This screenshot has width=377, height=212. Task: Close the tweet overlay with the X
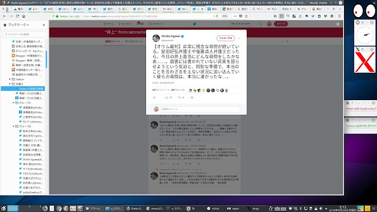click(338, 24)
